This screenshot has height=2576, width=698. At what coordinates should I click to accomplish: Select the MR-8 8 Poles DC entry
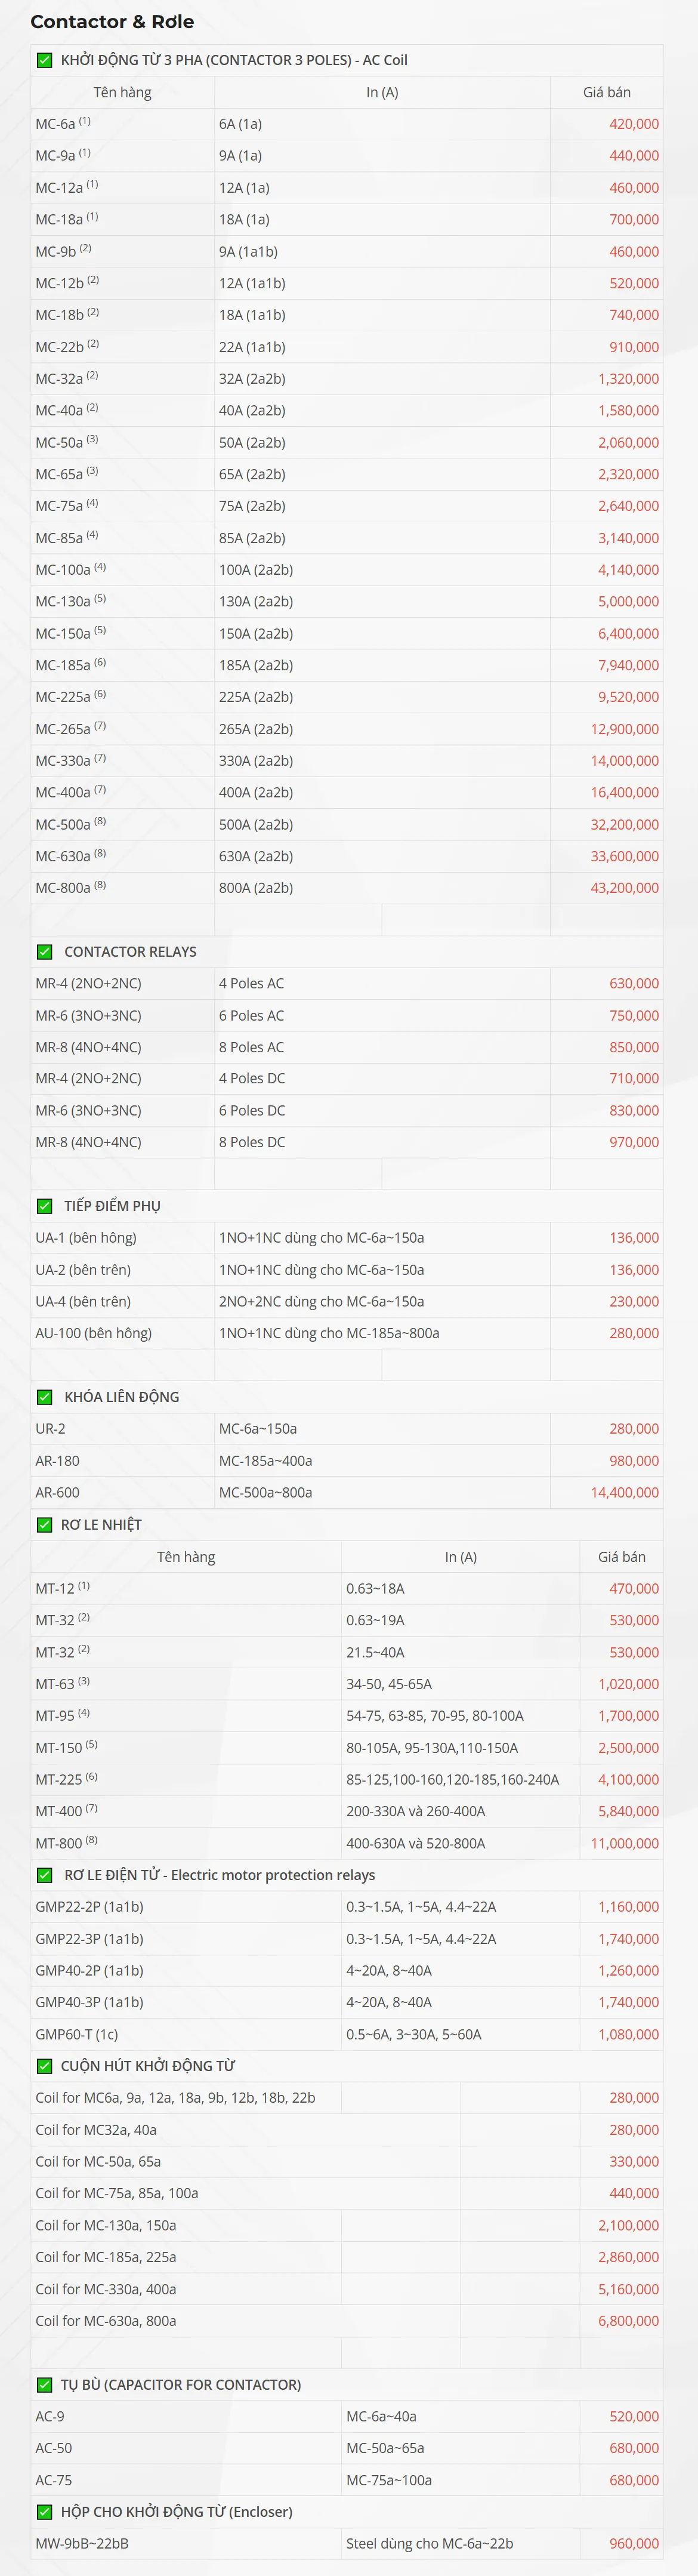pyautogui.click(x=88, y=1142)
